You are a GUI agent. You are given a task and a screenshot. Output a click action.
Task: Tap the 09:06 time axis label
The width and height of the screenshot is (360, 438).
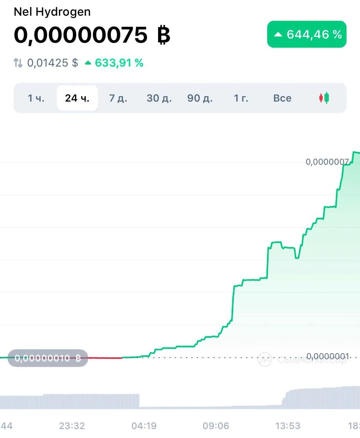[x=216, y=426]
